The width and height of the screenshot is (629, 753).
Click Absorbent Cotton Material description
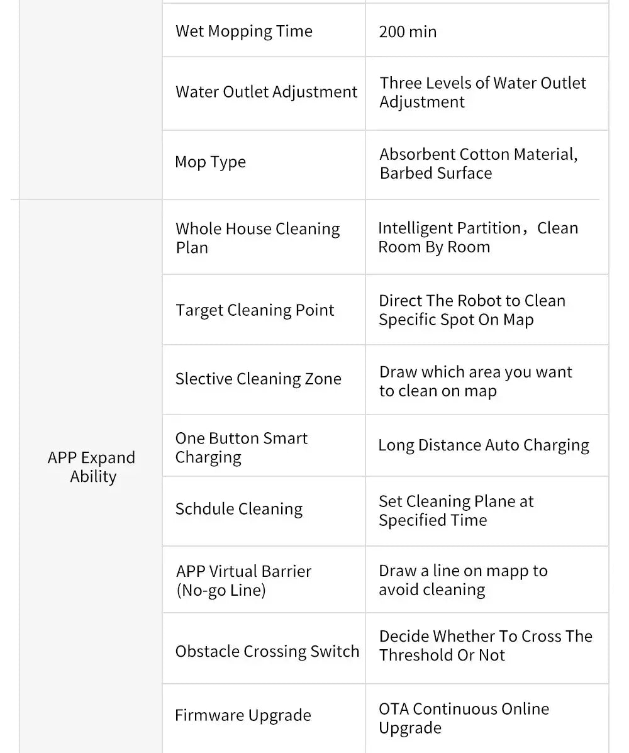(478, 164)
